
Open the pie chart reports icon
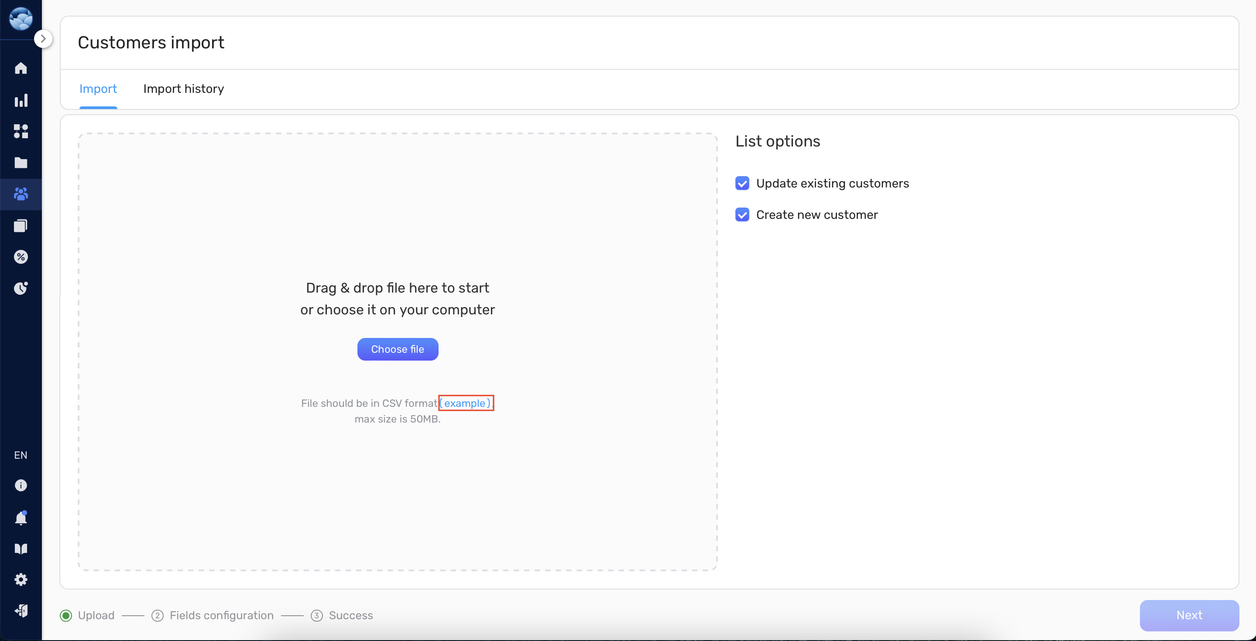click(x=21, y=288)
